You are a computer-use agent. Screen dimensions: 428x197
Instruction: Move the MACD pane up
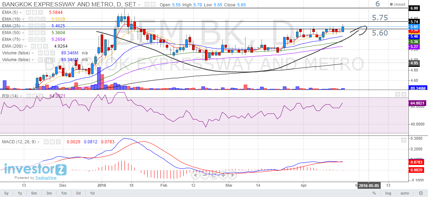(404, 140)
